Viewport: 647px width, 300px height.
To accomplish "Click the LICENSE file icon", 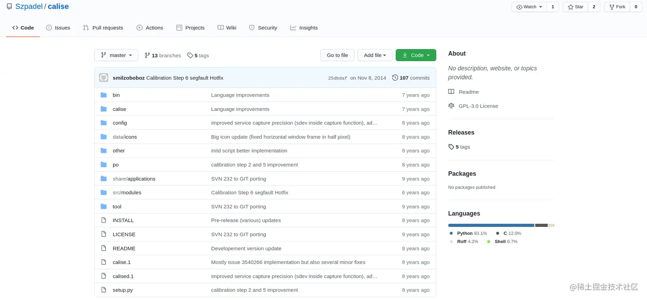I will pyautogui.click(x=104, y=234).
